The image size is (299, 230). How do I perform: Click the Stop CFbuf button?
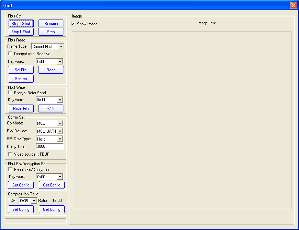[x=21, y=24]
